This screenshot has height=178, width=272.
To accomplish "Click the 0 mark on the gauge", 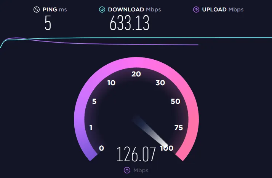I will 101,148.
